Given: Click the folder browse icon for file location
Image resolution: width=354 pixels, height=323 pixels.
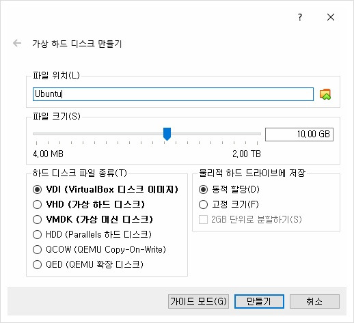Looking at the screenshot, I should point(325,94).
